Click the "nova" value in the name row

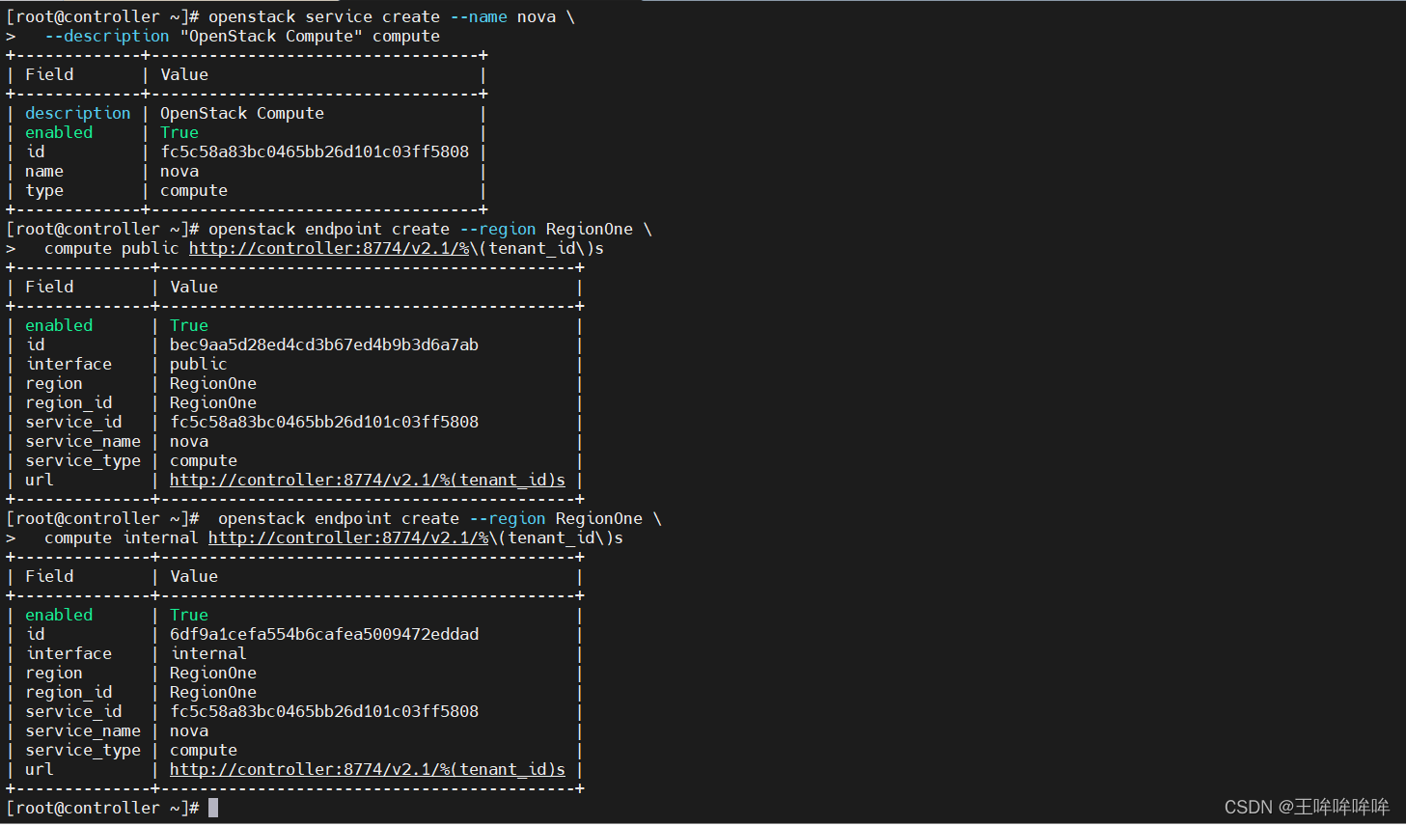pos(179,171)
